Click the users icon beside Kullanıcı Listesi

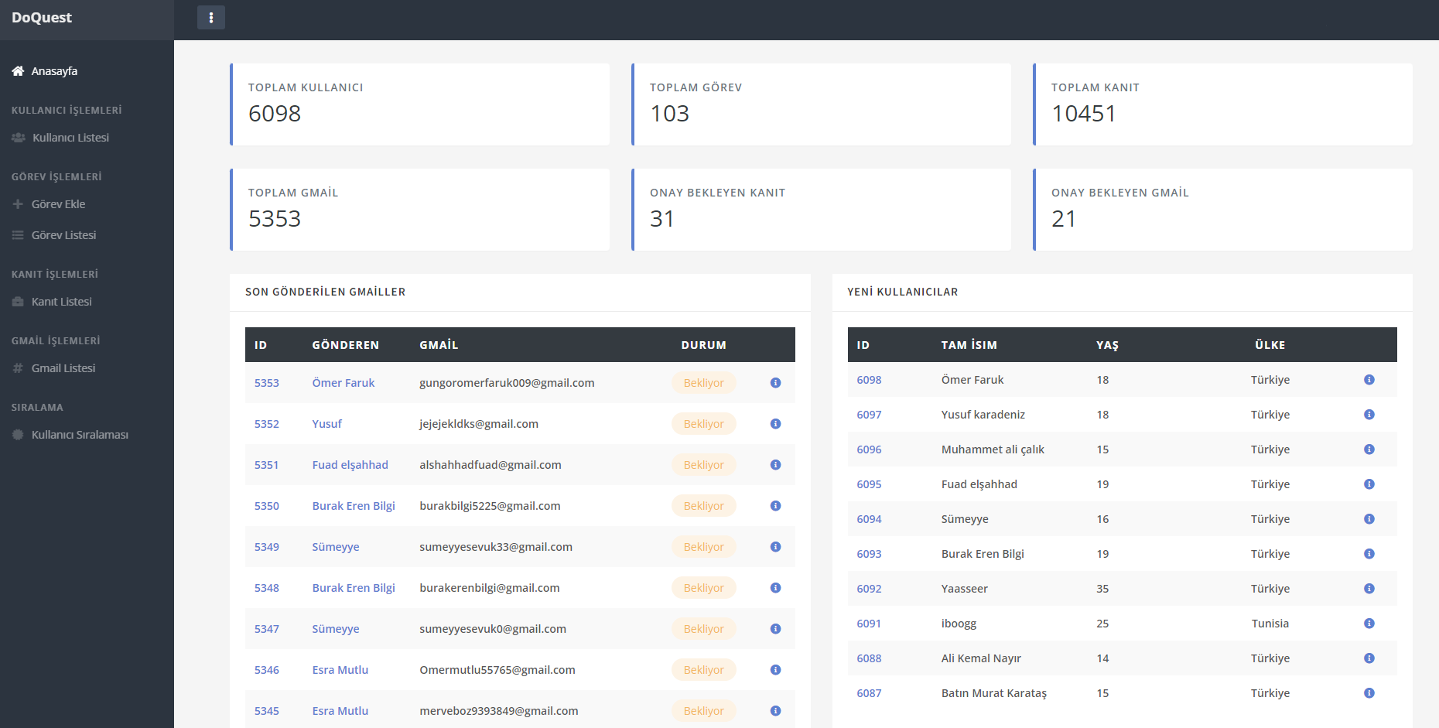pos(18,138)
